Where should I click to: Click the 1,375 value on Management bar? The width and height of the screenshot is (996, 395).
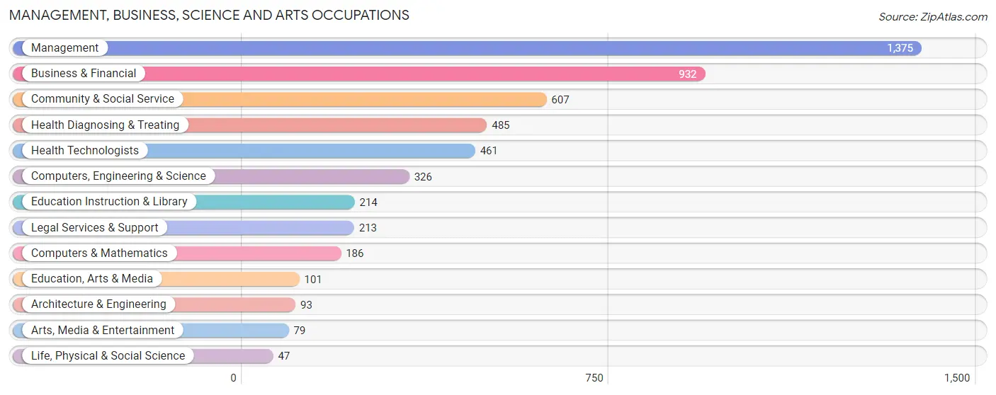900,48
